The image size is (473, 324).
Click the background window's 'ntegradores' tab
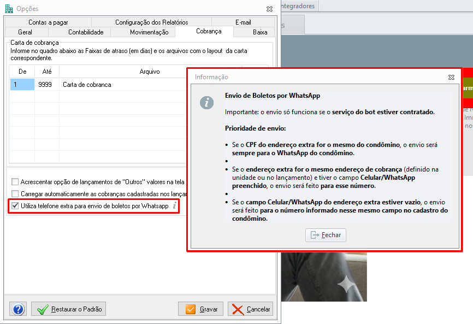coord(298,6)
